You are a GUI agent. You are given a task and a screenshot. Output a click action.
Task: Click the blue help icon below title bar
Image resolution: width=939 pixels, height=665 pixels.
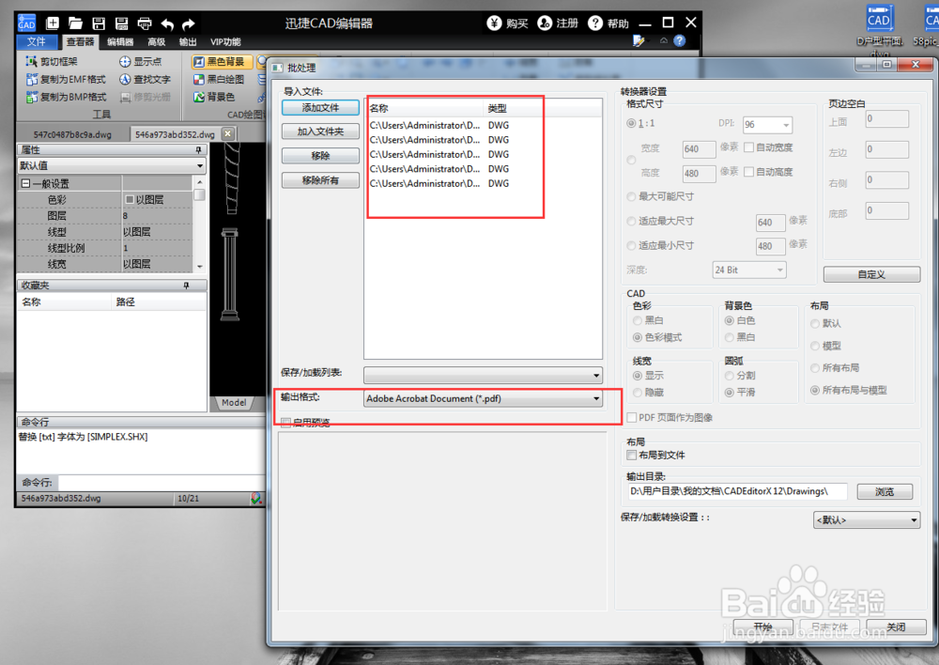679,40
